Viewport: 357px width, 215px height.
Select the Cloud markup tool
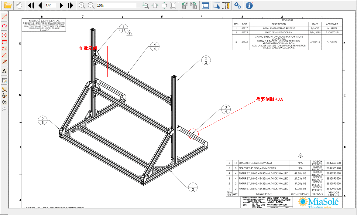coord(4,49)
